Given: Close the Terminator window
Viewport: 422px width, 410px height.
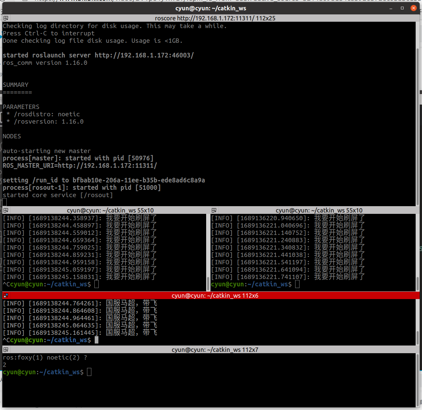Looking at the screenshot, I should coord(414,8).
